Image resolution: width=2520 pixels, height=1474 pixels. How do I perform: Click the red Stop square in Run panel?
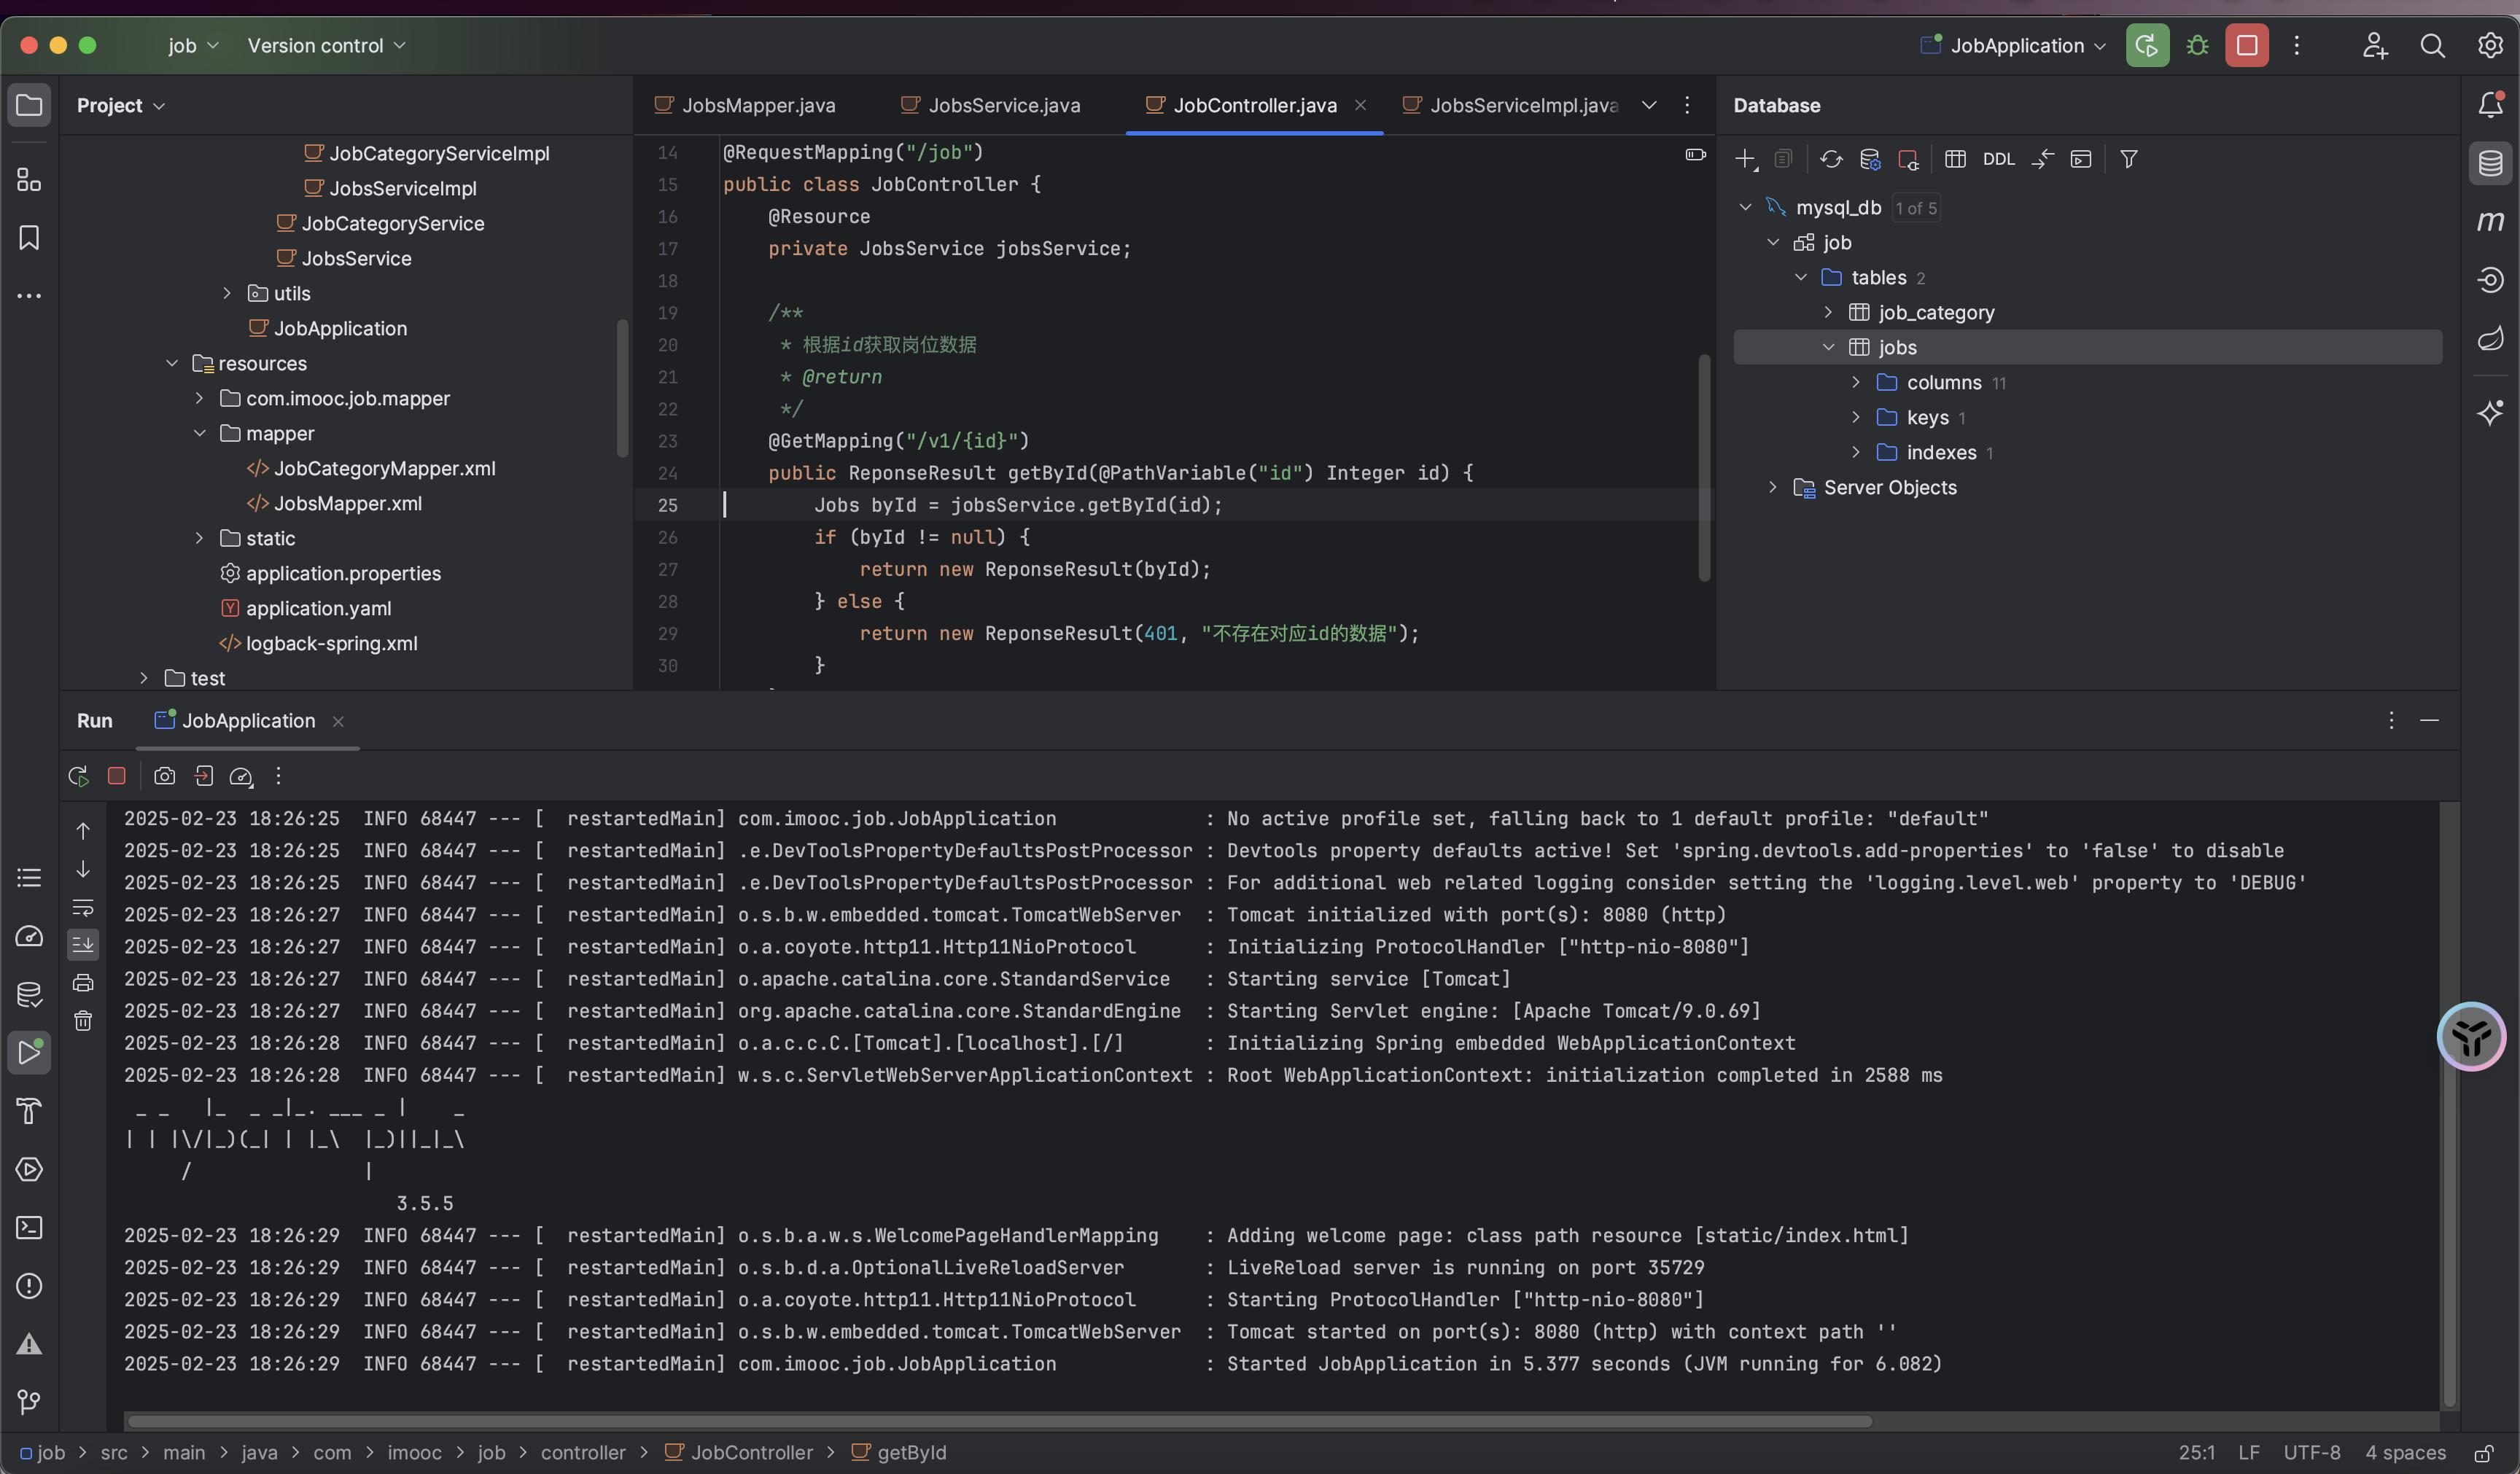click(x=117, y=776)
